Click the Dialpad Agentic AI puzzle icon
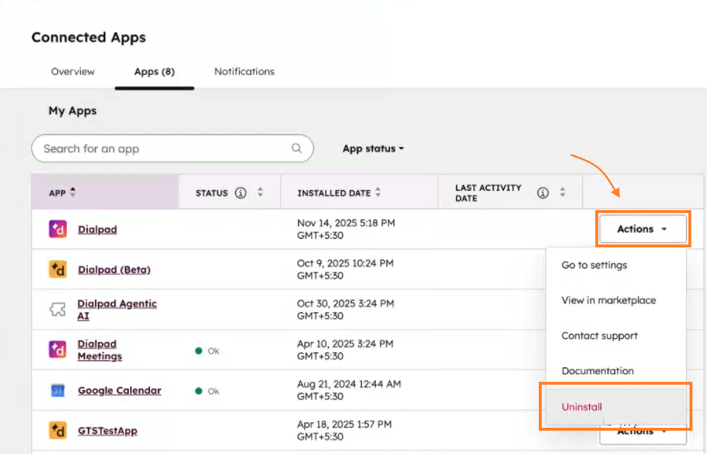Viewport: 707px width, 454px height. pyautogui.click(x=57, y=310)
